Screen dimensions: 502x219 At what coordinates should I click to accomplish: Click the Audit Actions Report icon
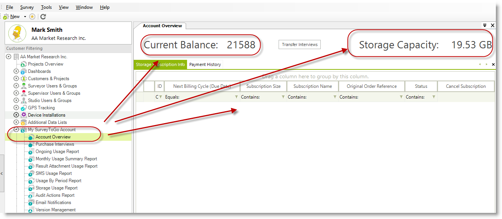[x=31, y=195]
